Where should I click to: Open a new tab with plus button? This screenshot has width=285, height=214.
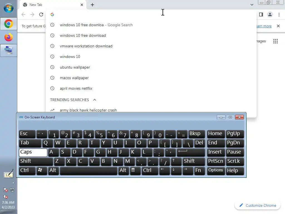click(92, 5)
